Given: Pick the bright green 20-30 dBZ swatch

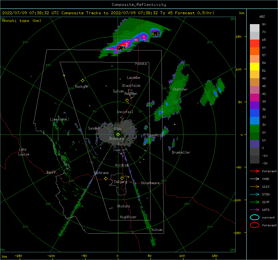Looking at the screenshot, I should pyautogui.click(x=255, y=129).
